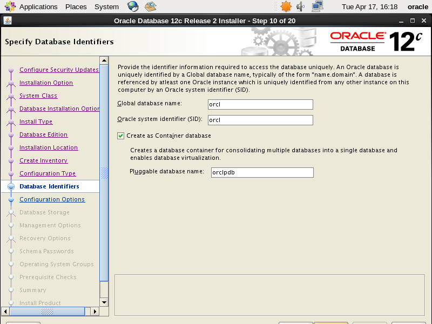The width and height of the screenshot is (432, 324).
Task: Click the Management Options step text
Action: pyautogui.click(x=50, y=225)
